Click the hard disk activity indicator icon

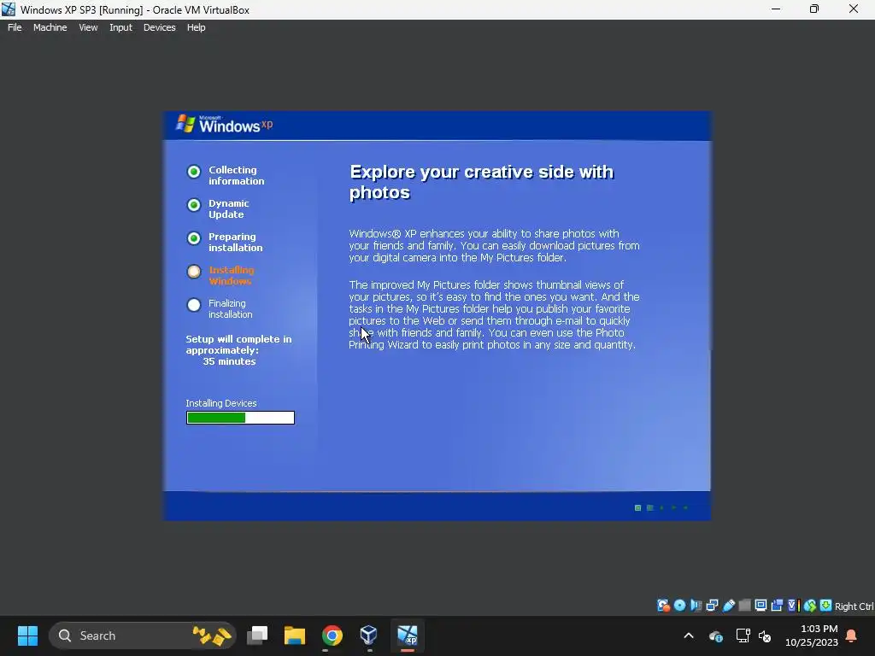coord(663,606)
